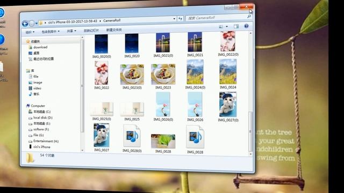Select Computer in the navigation pane
The width and height of the screenshot is (344, 193).
tap(35, 106)
